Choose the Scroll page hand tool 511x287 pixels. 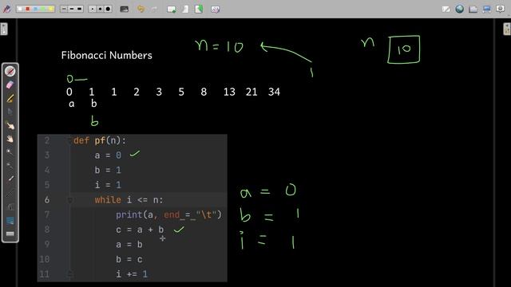[10, 139]
